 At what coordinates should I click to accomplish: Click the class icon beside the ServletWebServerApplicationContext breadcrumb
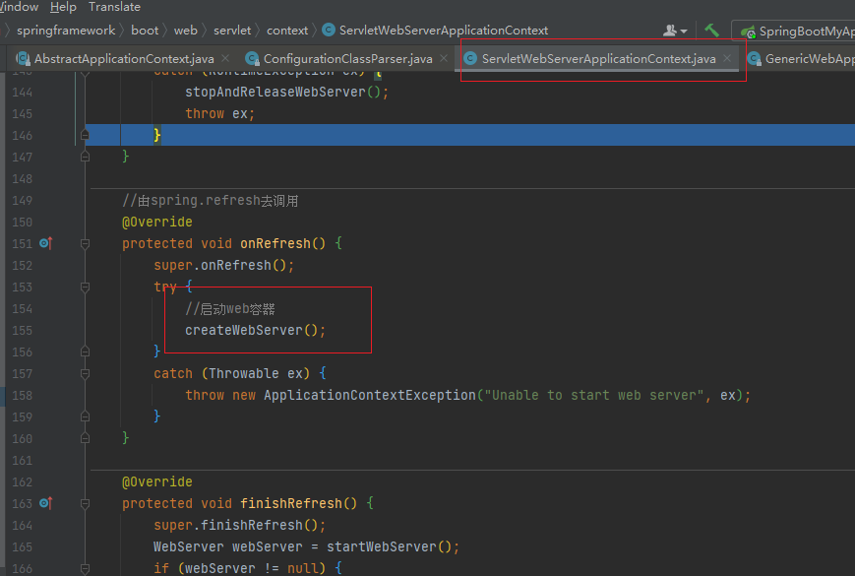pyautogui.click(x=329, y=31)
